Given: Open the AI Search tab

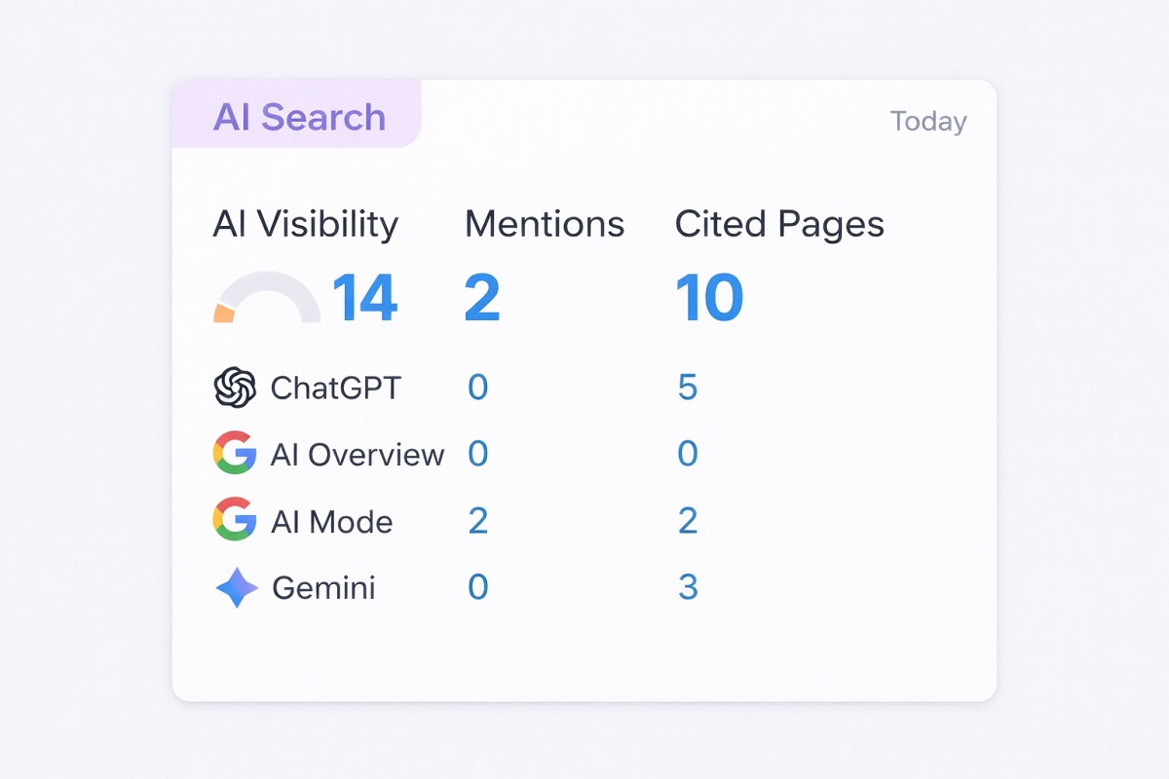Looking at the screenshot, I should click(299, 118).
